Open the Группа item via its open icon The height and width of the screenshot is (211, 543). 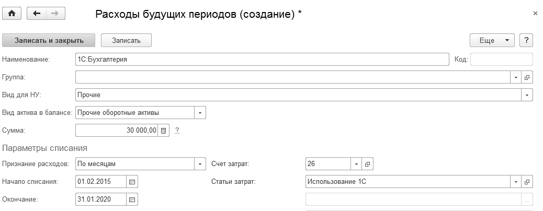[x=527, y=77]
